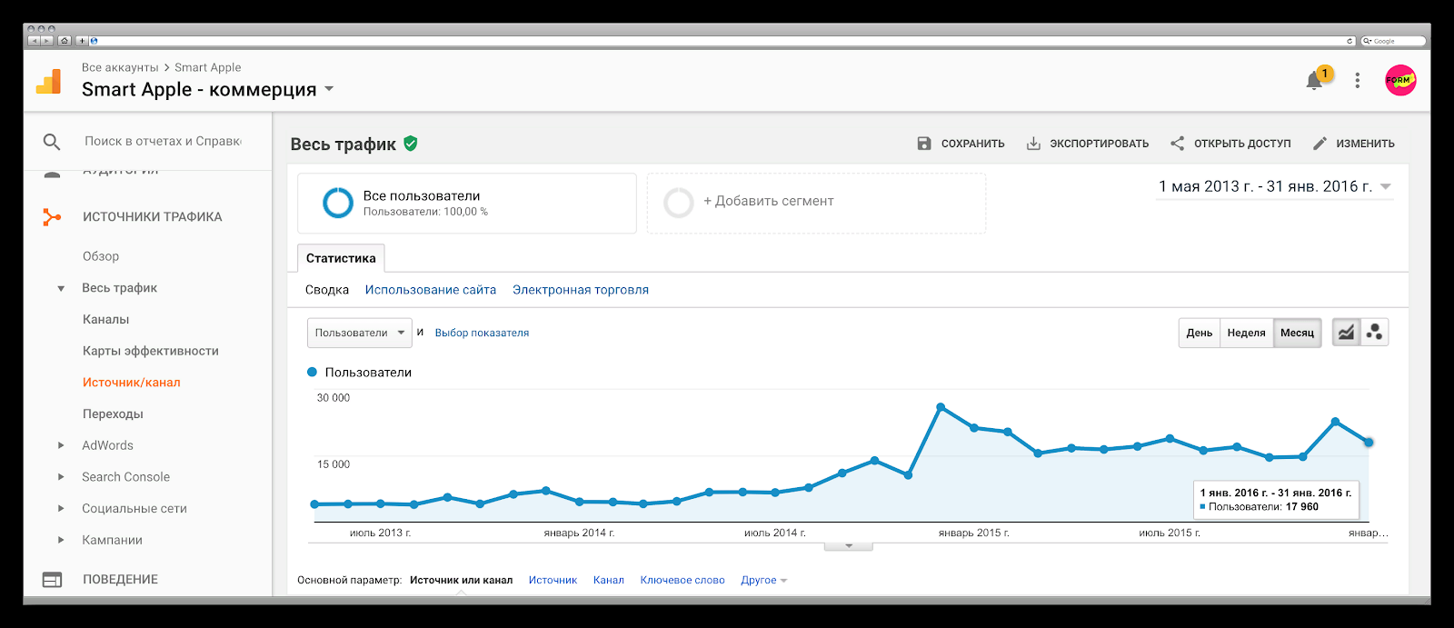Switch chart granularity to Месяц

pyautogui.click(x=1298, y=333)
